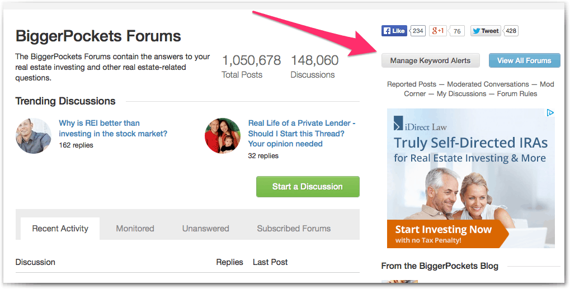Click the family avatar beside Private Lender thread

pyautogui.click(x=223, y=136)
